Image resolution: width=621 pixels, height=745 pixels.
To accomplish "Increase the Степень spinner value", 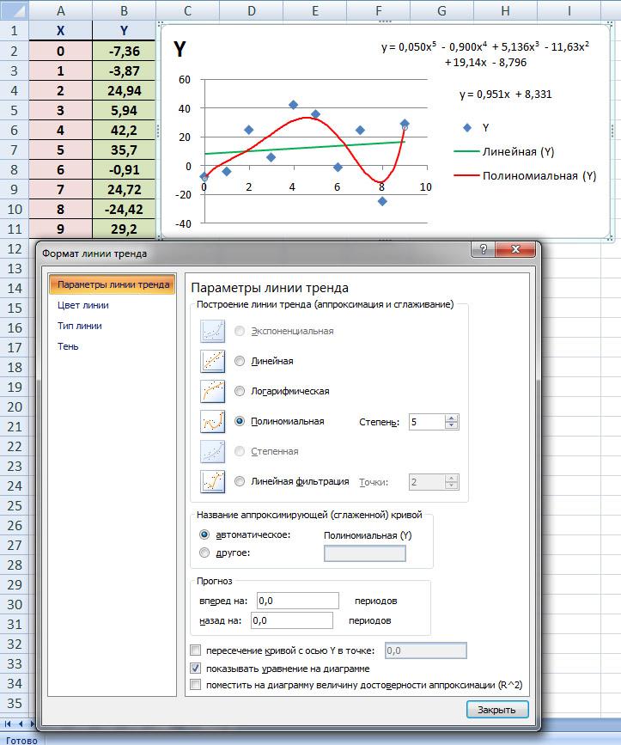I will pos(452,418).
